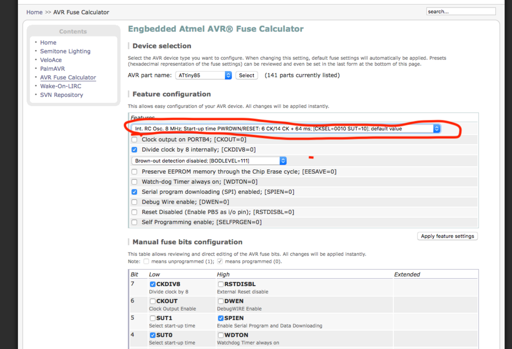Enable Clock output on PORTB4 checkbox

pyautogui.click(x=134, y=140)
